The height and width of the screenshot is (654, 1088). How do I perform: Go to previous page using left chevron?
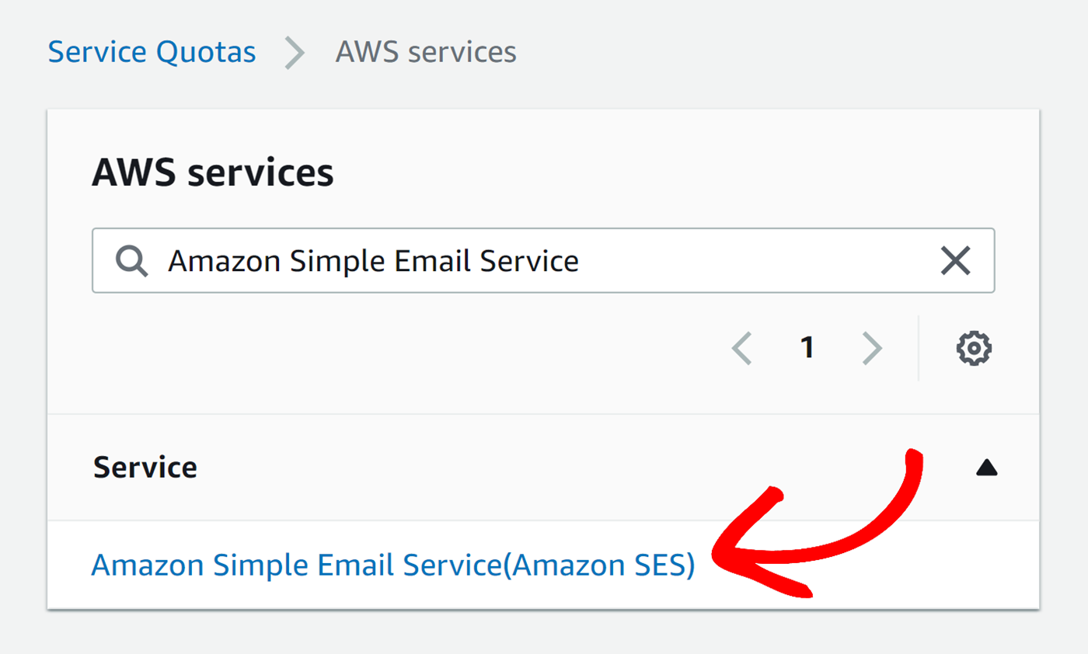coord(741,348)
